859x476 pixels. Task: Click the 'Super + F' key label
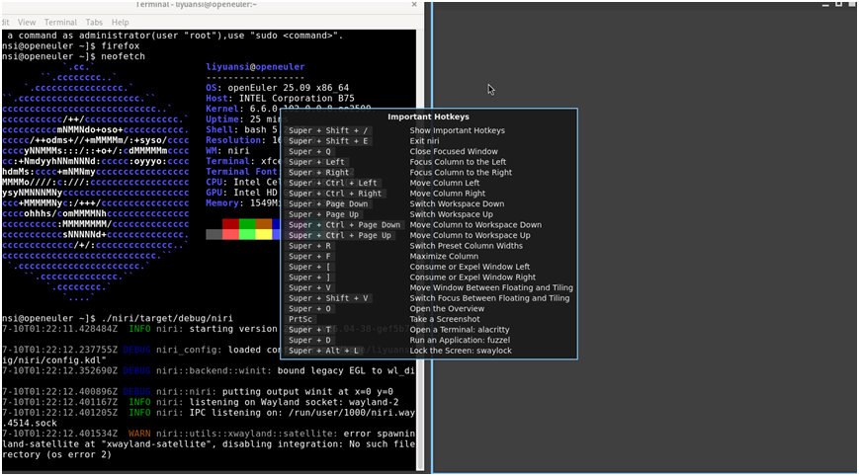(309, 256)
